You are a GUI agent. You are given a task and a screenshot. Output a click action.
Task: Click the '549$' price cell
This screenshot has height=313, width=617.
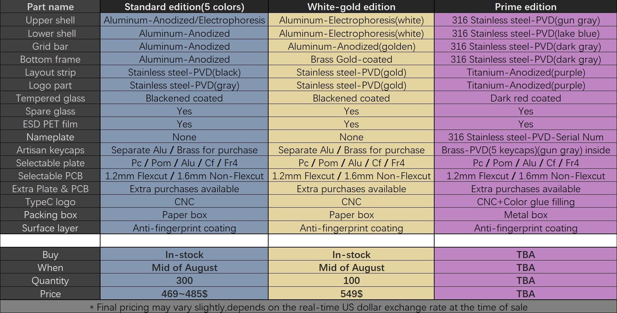[351, 293]
